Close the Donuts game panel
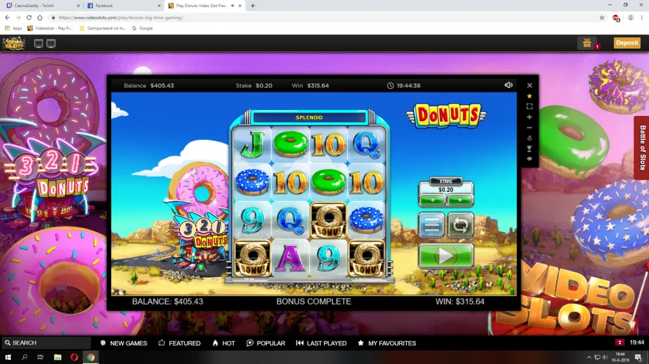Viewport: 649px width, 364px height. [x=530, y=85]
